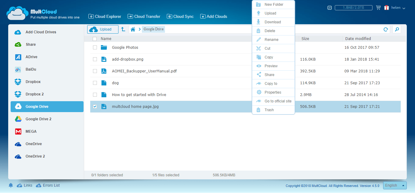415x193 pixels.
Task: Go up one folder level arrow
Action: [123, 29]
